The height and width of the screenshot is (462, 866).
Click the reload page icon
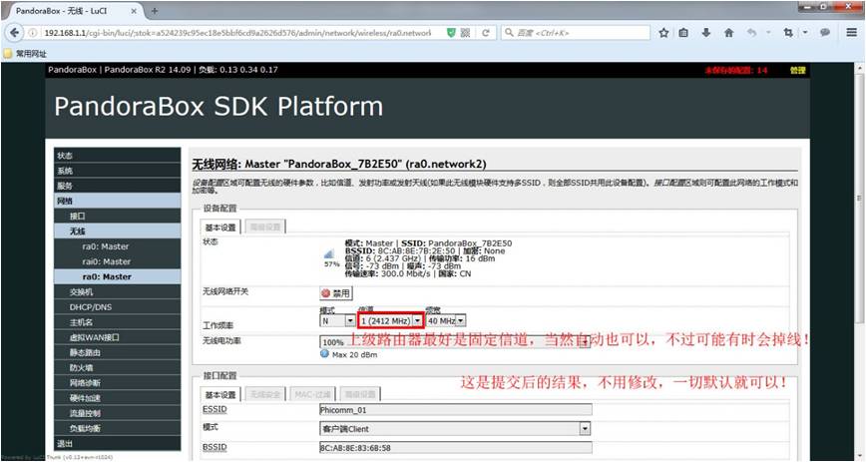pos(486,33)
